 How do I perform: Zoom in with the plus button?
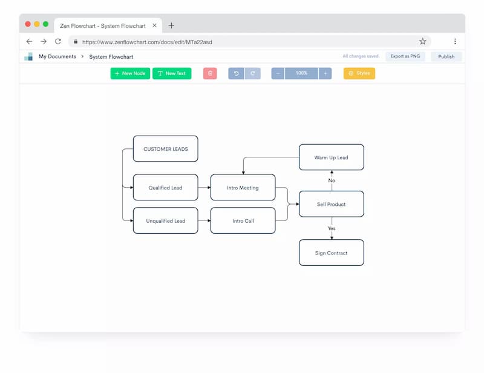(325, 73)
